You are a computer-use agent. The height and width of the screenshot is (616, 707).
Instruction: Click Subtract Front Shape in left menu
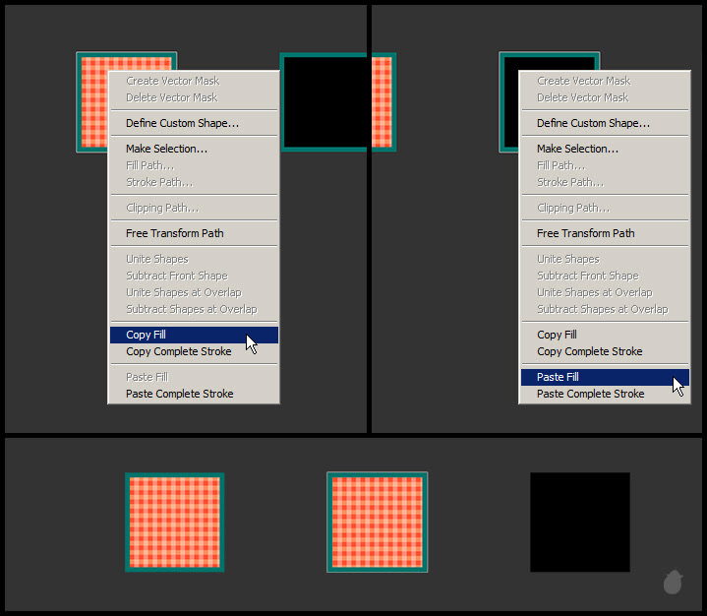coord(194,276)
